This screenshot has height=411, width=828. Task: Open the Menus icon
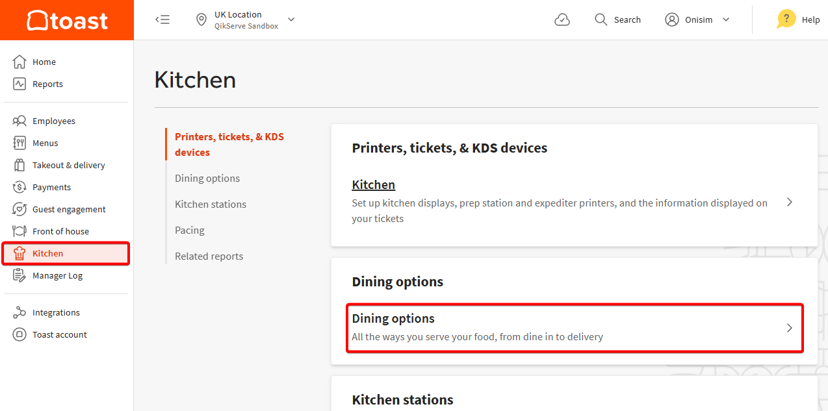click(x=19, y=142)
